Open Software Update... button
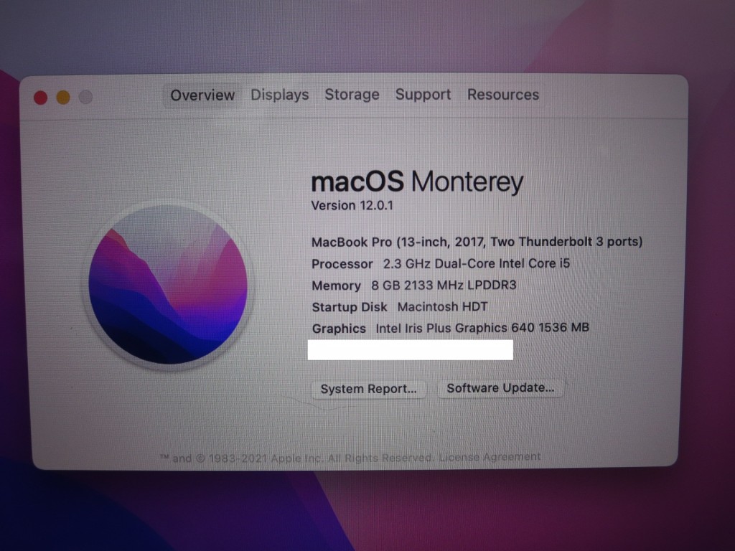 click(x=500, y=388)
